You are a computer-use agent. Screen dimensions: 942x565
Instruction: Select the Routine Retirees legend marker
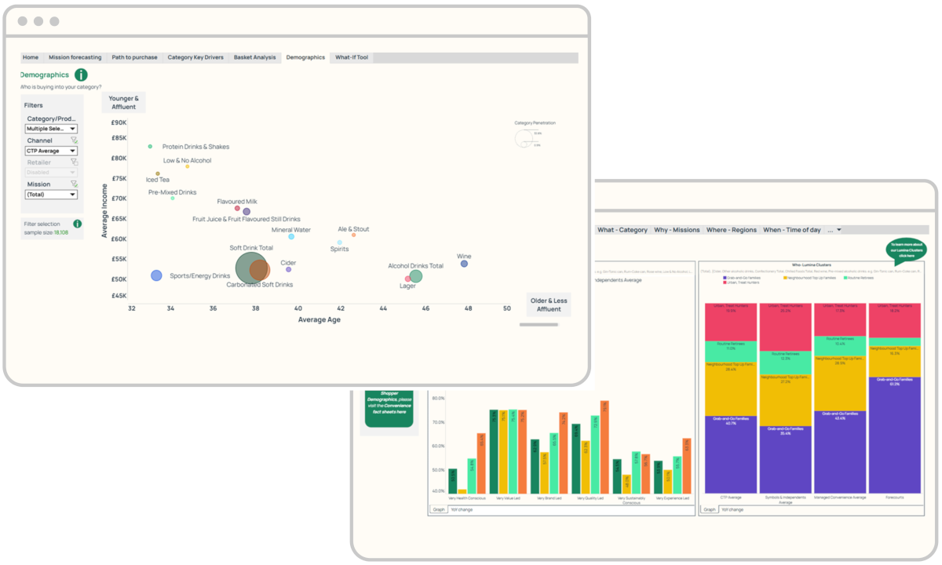click(845, 278)
